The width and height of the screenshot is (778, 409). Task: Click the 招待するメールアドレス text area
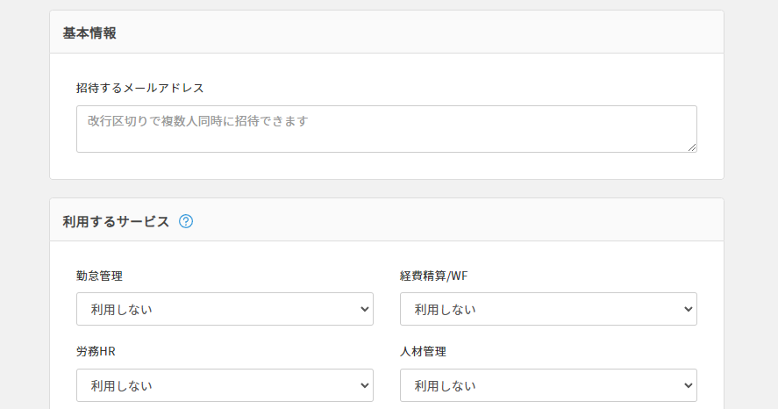click(x=386, y=128)
